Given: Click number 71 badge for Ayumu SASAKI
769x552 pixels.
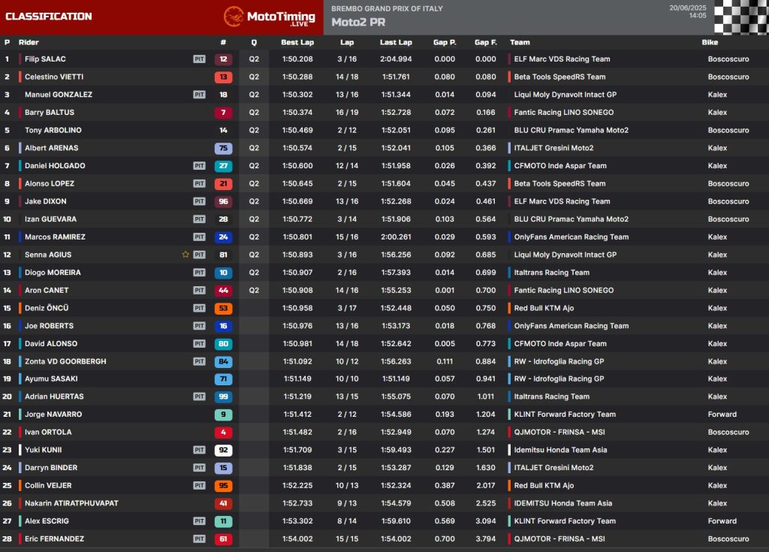Looking at the screenshot, I should click(x=223, y=379).
